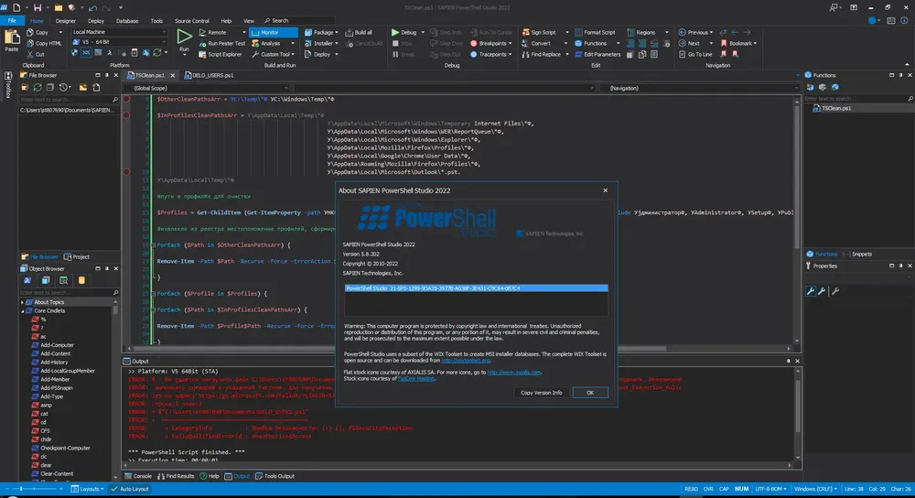Switch to the Designer ribbon tab
Image resolution: width=915 pixels, height=498 pixels.
point(65,20)
